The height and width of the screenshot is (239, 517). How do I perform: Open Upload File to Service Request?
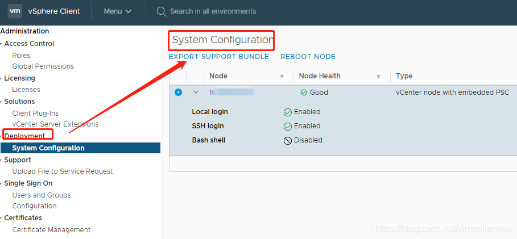[63, 171]
